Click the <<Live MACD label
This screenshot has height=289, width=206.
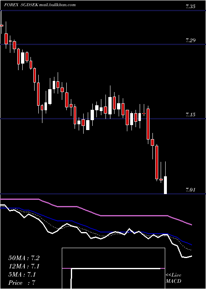coord(173,278)
